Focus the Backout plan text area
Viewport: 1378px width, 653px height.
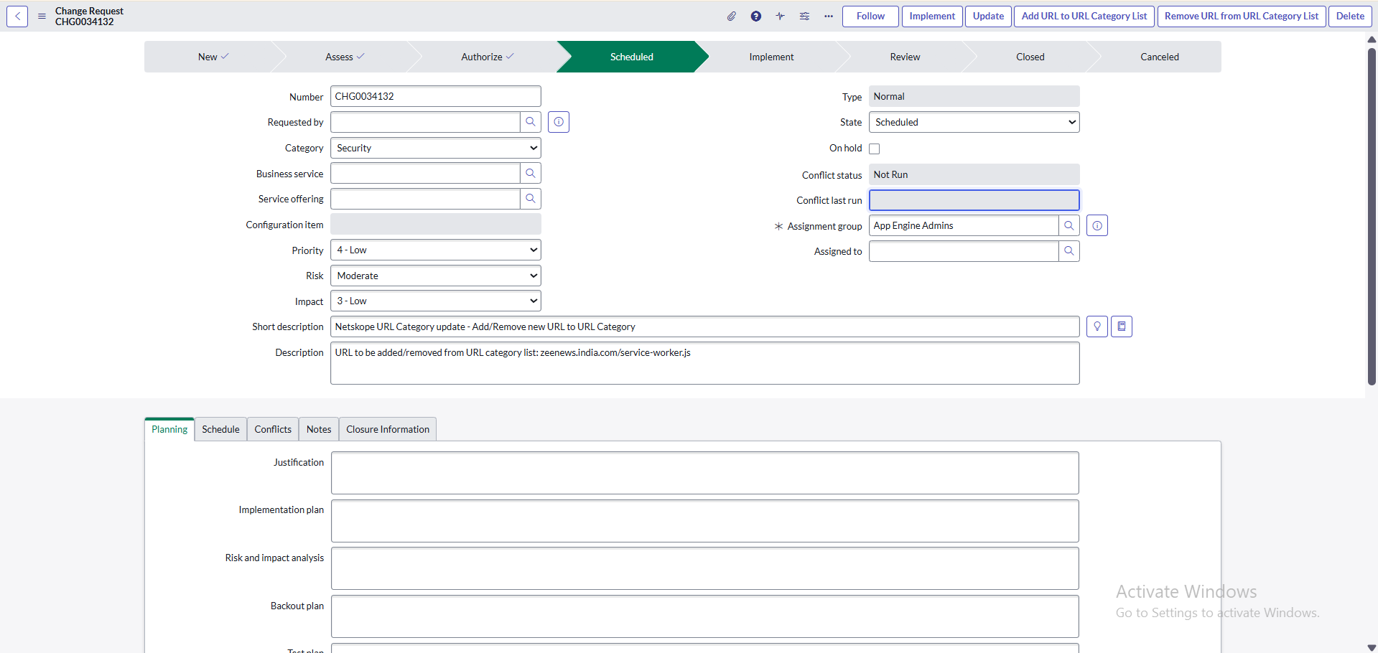705,616
